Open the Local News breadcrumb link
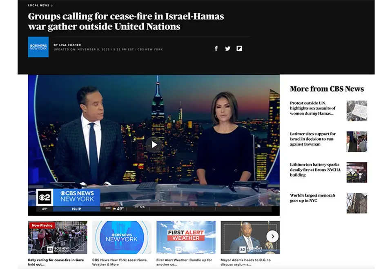The width and height of the screenshot is (392, 269). point(40,5)
